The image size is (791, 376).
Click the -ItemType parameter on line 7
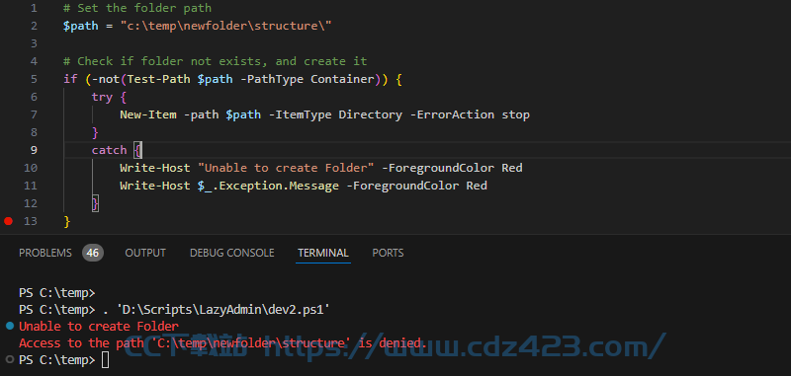click(301, 114)
